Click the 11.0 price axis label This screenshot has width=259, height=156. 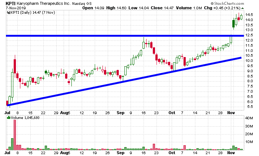[x=249, y=51]
